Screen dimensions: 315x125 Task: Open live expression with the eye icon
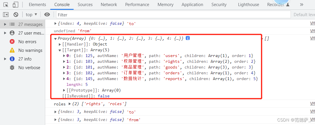47,14
